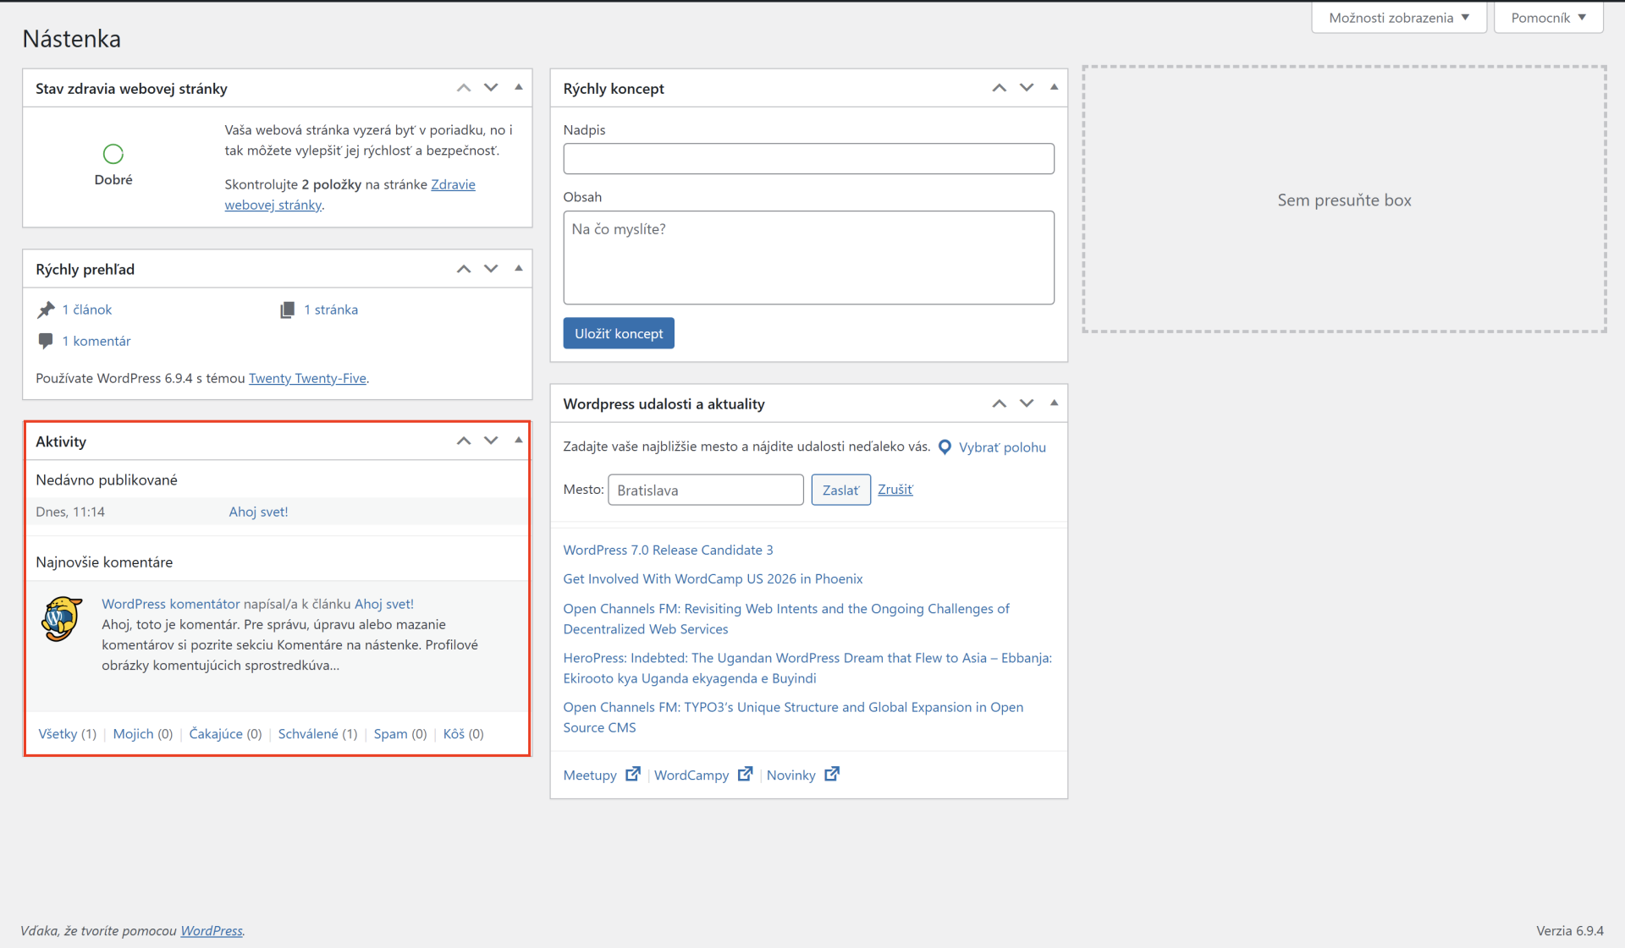1625x948 pixels.
Task: Click external link icon next to Novinky
Action: coord(832,774)
